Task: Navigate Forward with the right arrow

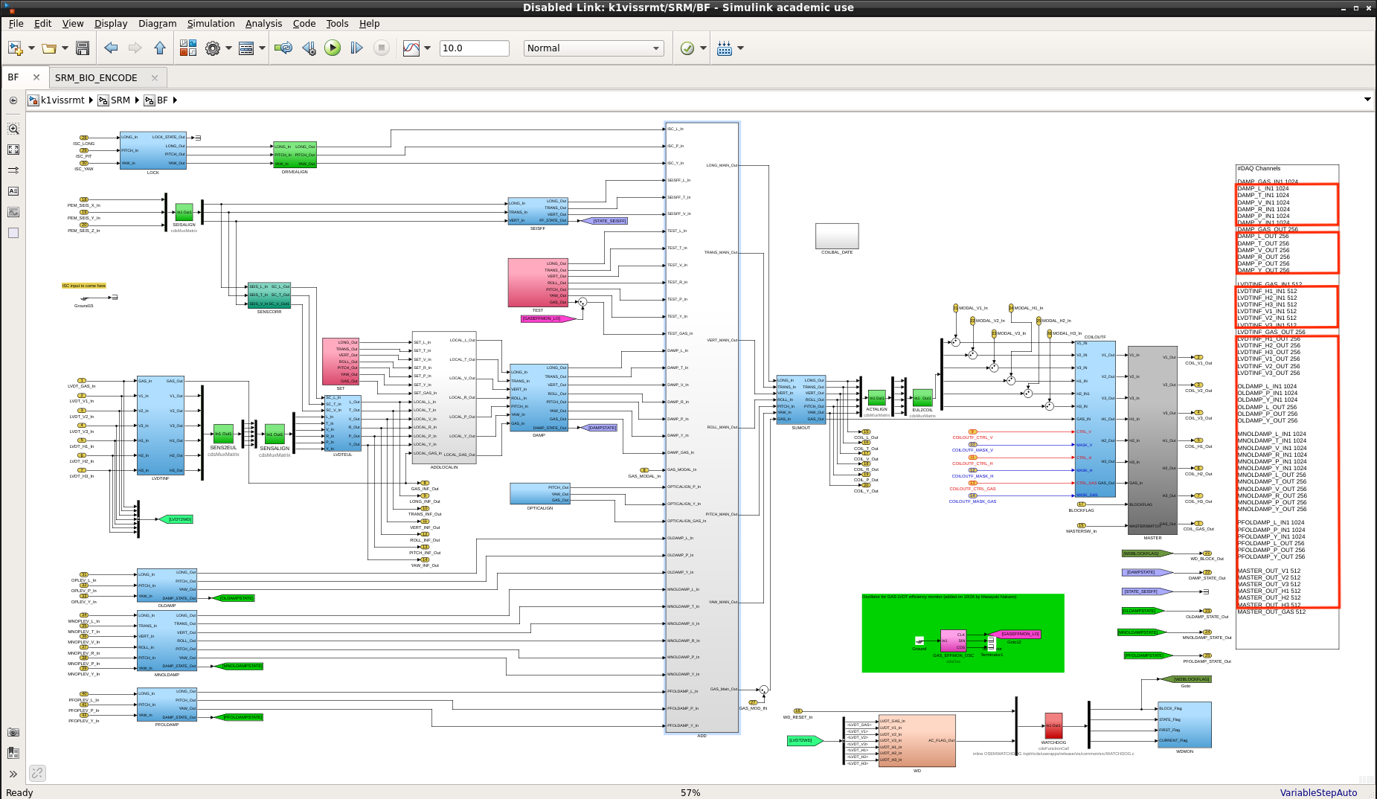Action: pyautogui.click(x=135, y=48)
